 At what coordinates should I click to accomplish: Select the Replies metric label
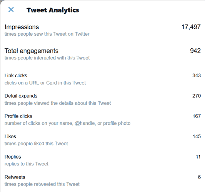tap(13, 157)
